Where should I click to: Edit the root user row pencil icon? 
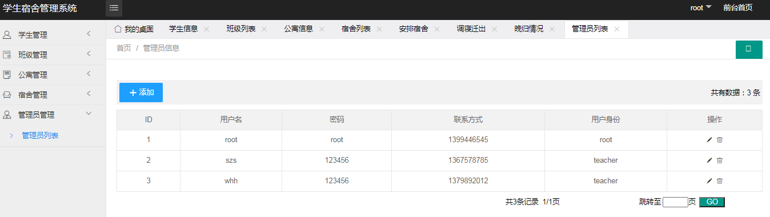click(x=709, y=140)
